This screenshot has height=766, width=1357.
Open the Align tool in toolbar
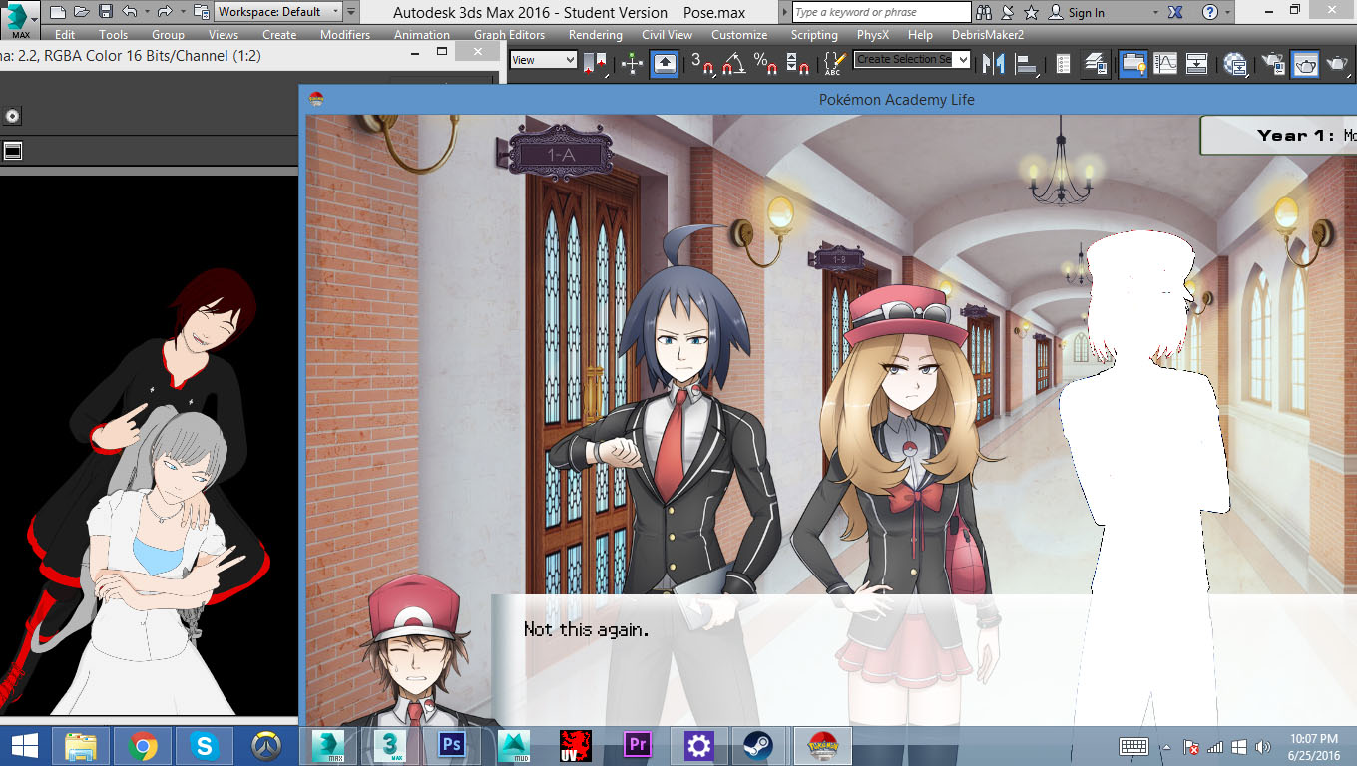(x=1025, y=64)
